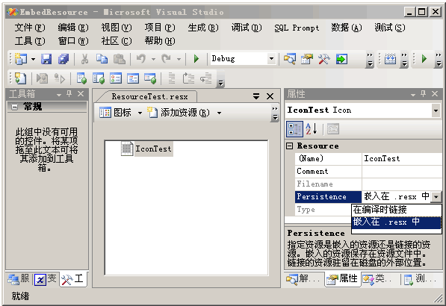This screenshot has width=446, height=306.
Task: Pin the Properties panel with the pushpin icon
Action: click(x=423, y=94)
